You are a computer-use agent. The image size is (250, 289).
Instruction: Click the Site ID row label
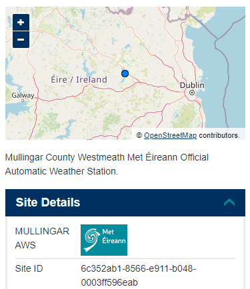pyautogui.click(x=29, y=268)
